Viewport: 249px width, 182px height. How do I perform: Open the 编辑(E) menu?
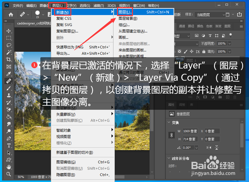(x=32, y=6)
